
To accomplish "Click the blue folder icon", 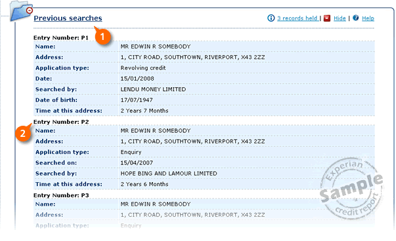I will [20, 11].
